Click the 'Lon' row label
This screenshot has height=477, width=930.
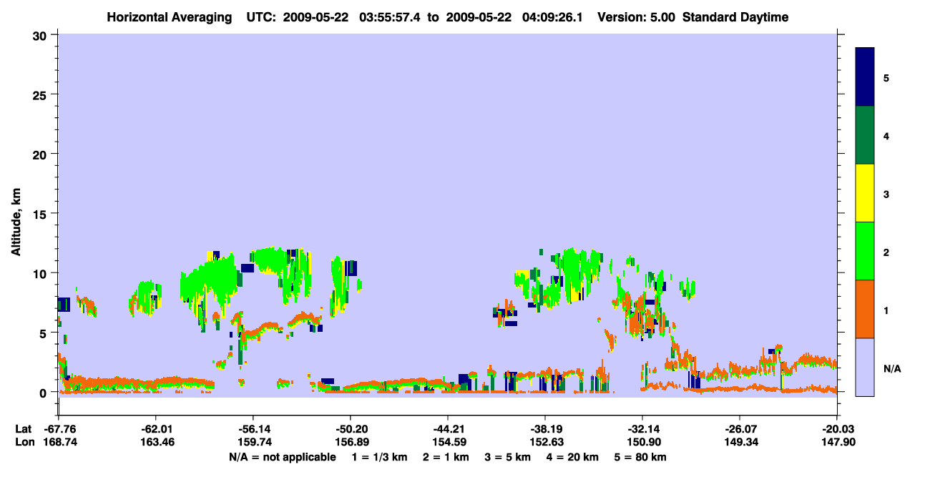[24, 443]
